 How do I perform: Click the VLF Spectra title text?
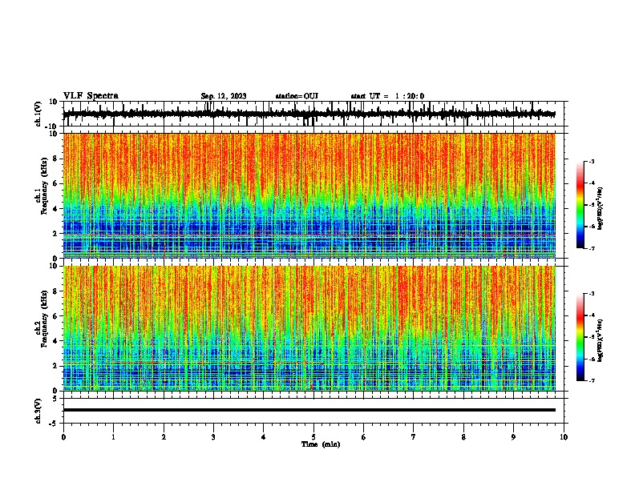point(91,96)
